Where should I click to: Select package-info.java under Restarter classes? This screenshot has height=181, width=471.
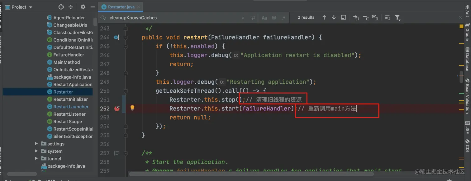[69, 77]
